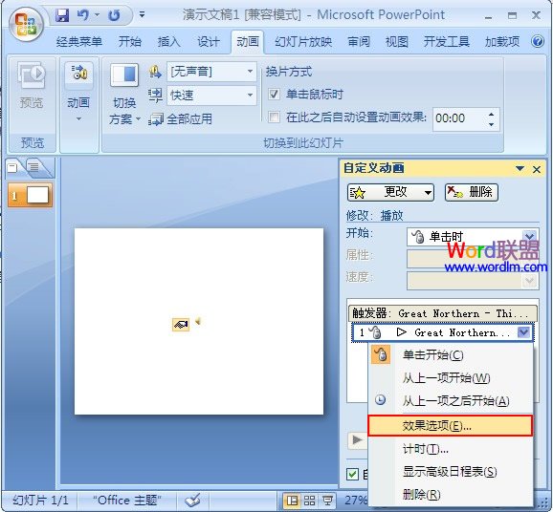Enable 在此之后自动设置动画效果 checkbox
The image size is (553, 512).
[x=274, y=117]
